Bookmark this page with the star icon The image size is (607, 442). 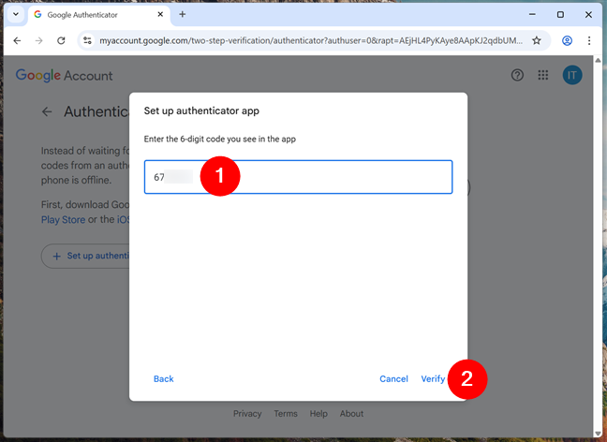pos(537,40)
